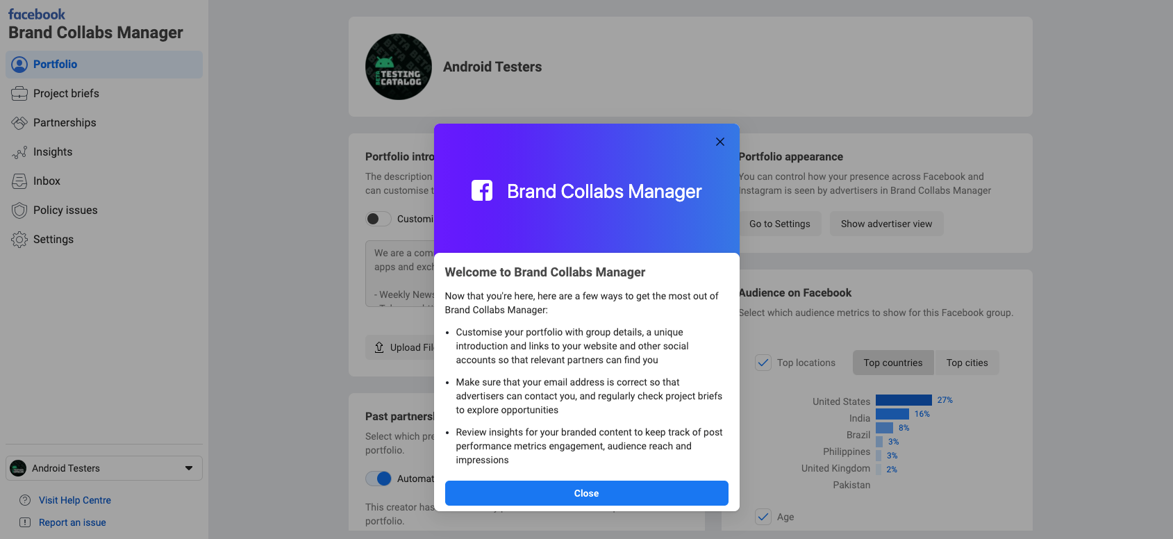1173x539 pixels.
Task: Uncheck the Age checkbox
Action: tap(763, 517)
